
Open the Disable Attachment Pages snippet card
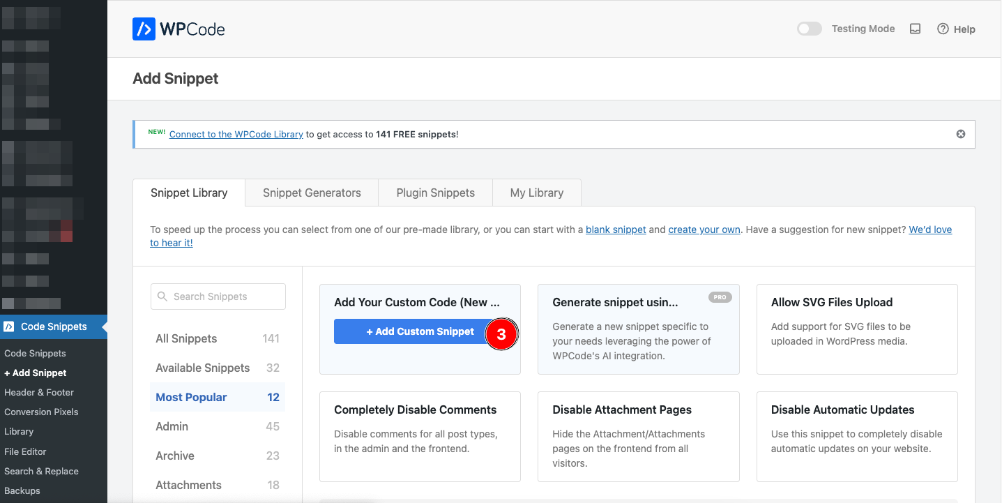(639, 437)
